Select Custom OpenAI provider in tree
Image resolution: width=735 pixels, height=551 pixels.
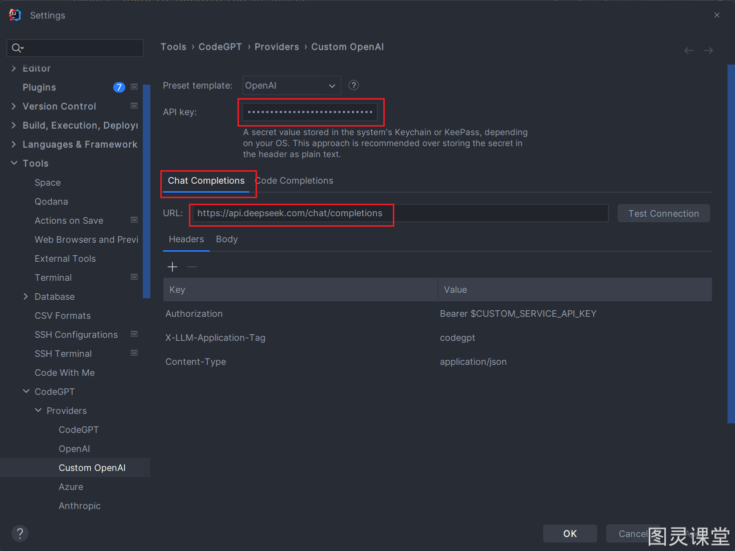click(92, 468)
